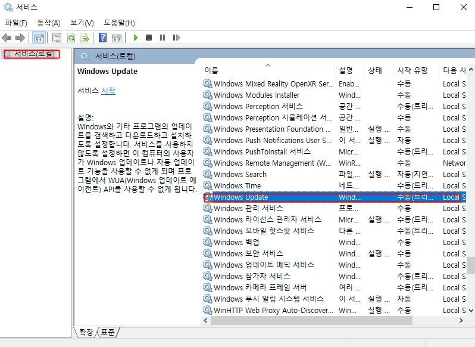The image size is (475, 347).
Task: Switch to the 확장 tab
Action: tap(86, 332)
